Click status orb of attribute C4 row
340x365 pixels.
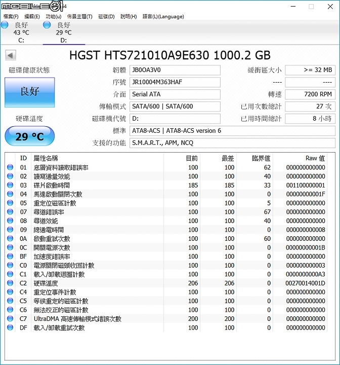(x=10, y=292)
